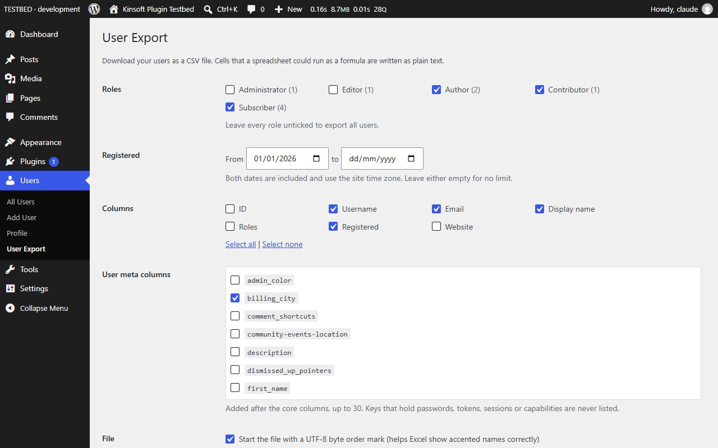The height and width of the screenshot is (448, 718).
Task: Open the Howdy, claude account menu
Action: (682, 9)
